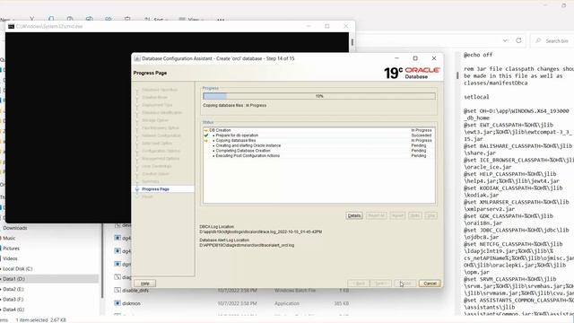Select the disable_dnfs batch file icon
Screen dimensions: 574x323
(117, 290)
